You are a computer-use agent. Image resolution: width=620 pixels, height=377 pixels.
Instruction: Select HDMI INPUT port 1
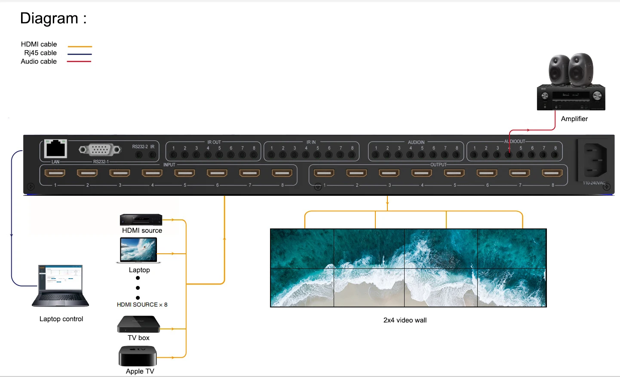pyautogui.click(x=55, y=173)
